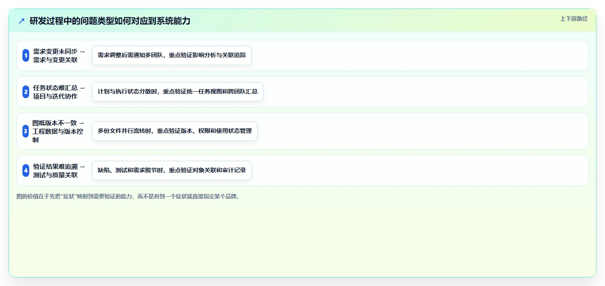This screenshot has width=605, height=286.
Task: Click the box 缺陷、测试和需求脱节时
Action: click(x=172, y=170)
